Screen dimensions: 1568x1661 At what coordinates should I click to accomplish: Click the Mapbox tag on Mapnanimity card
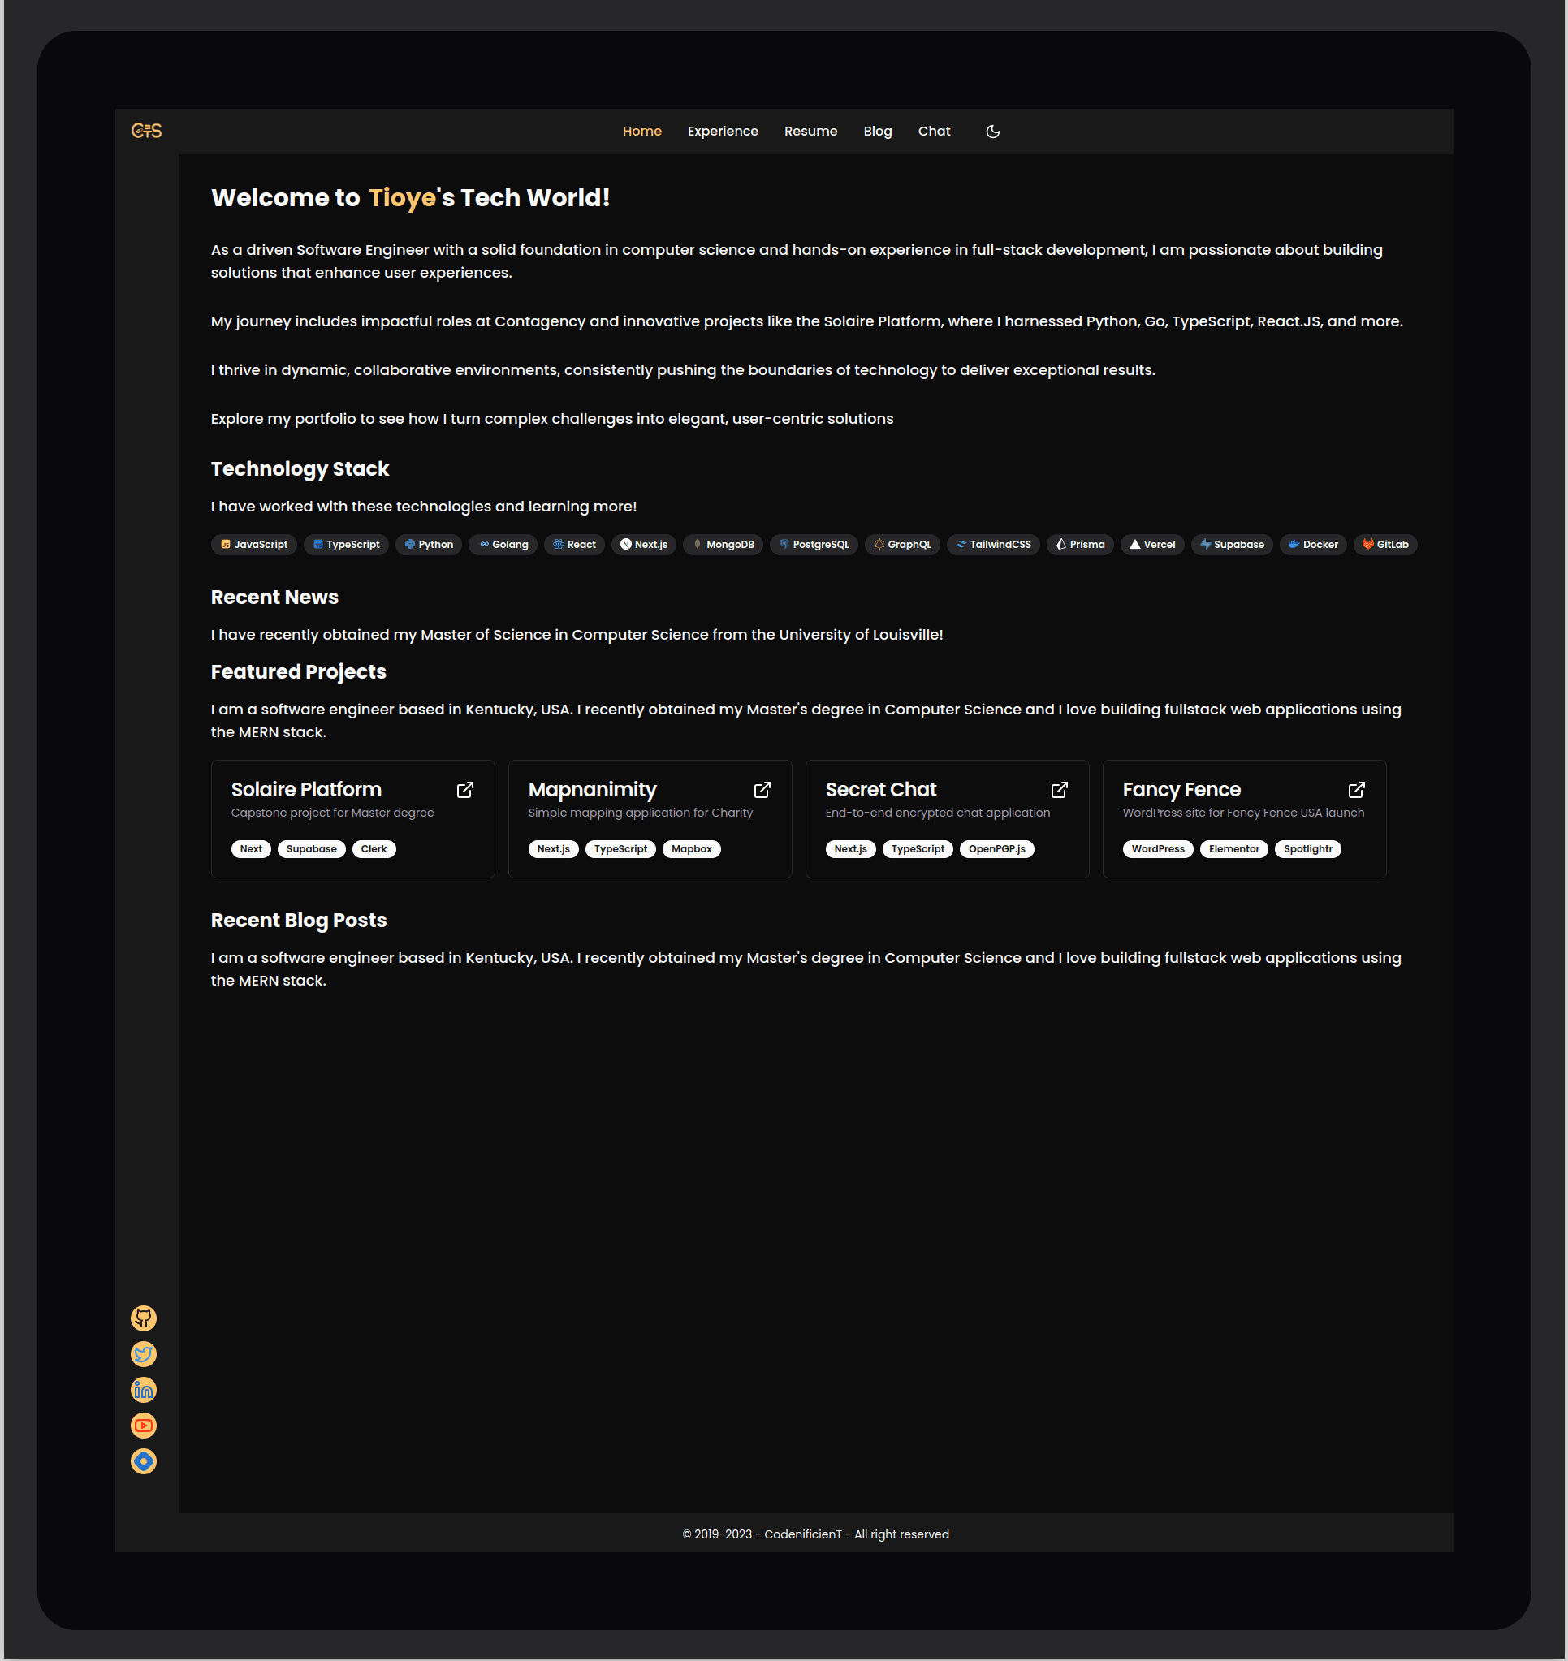tap(691, 850)
